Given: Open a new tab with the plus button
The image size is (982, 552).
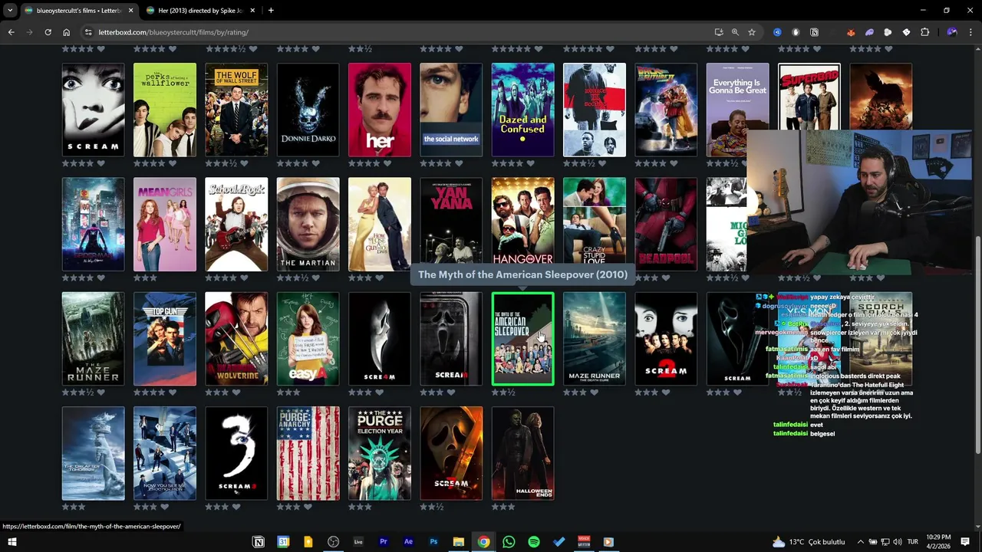Looking at the screenshot, I should [x=271, y=10].
